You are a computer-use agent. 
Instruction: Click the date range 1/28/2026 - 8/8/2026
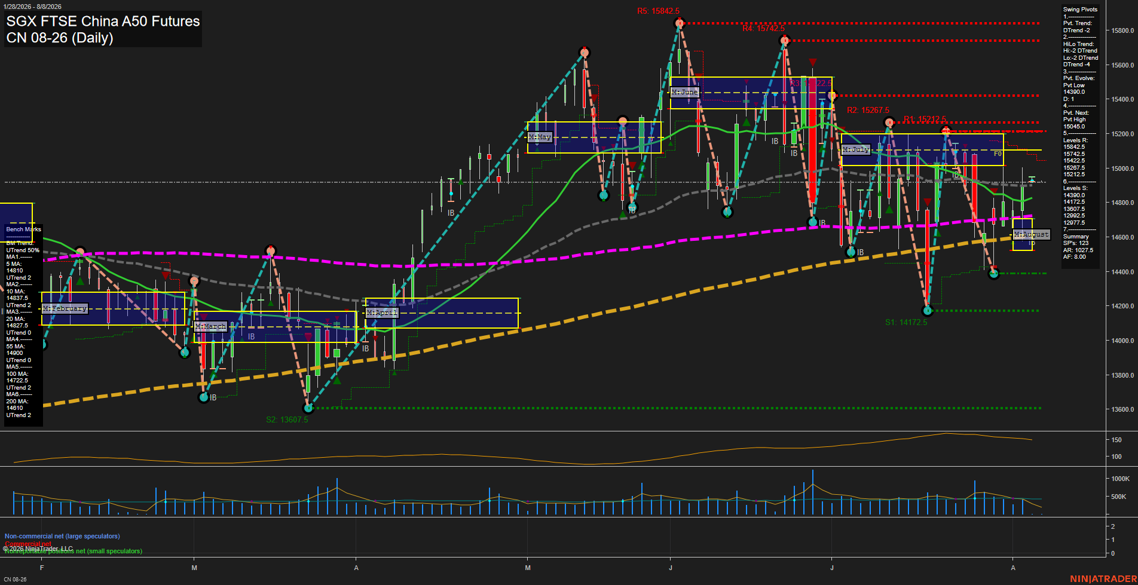click(32, 7)
